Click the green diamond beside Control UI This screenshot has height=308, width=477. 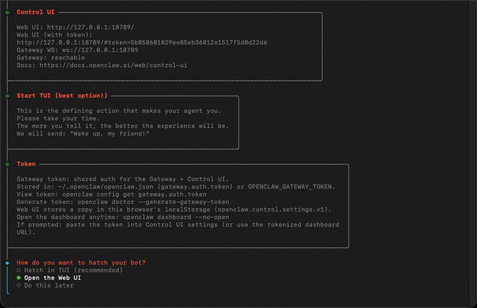pyautogui.click(x=7, y=12)
